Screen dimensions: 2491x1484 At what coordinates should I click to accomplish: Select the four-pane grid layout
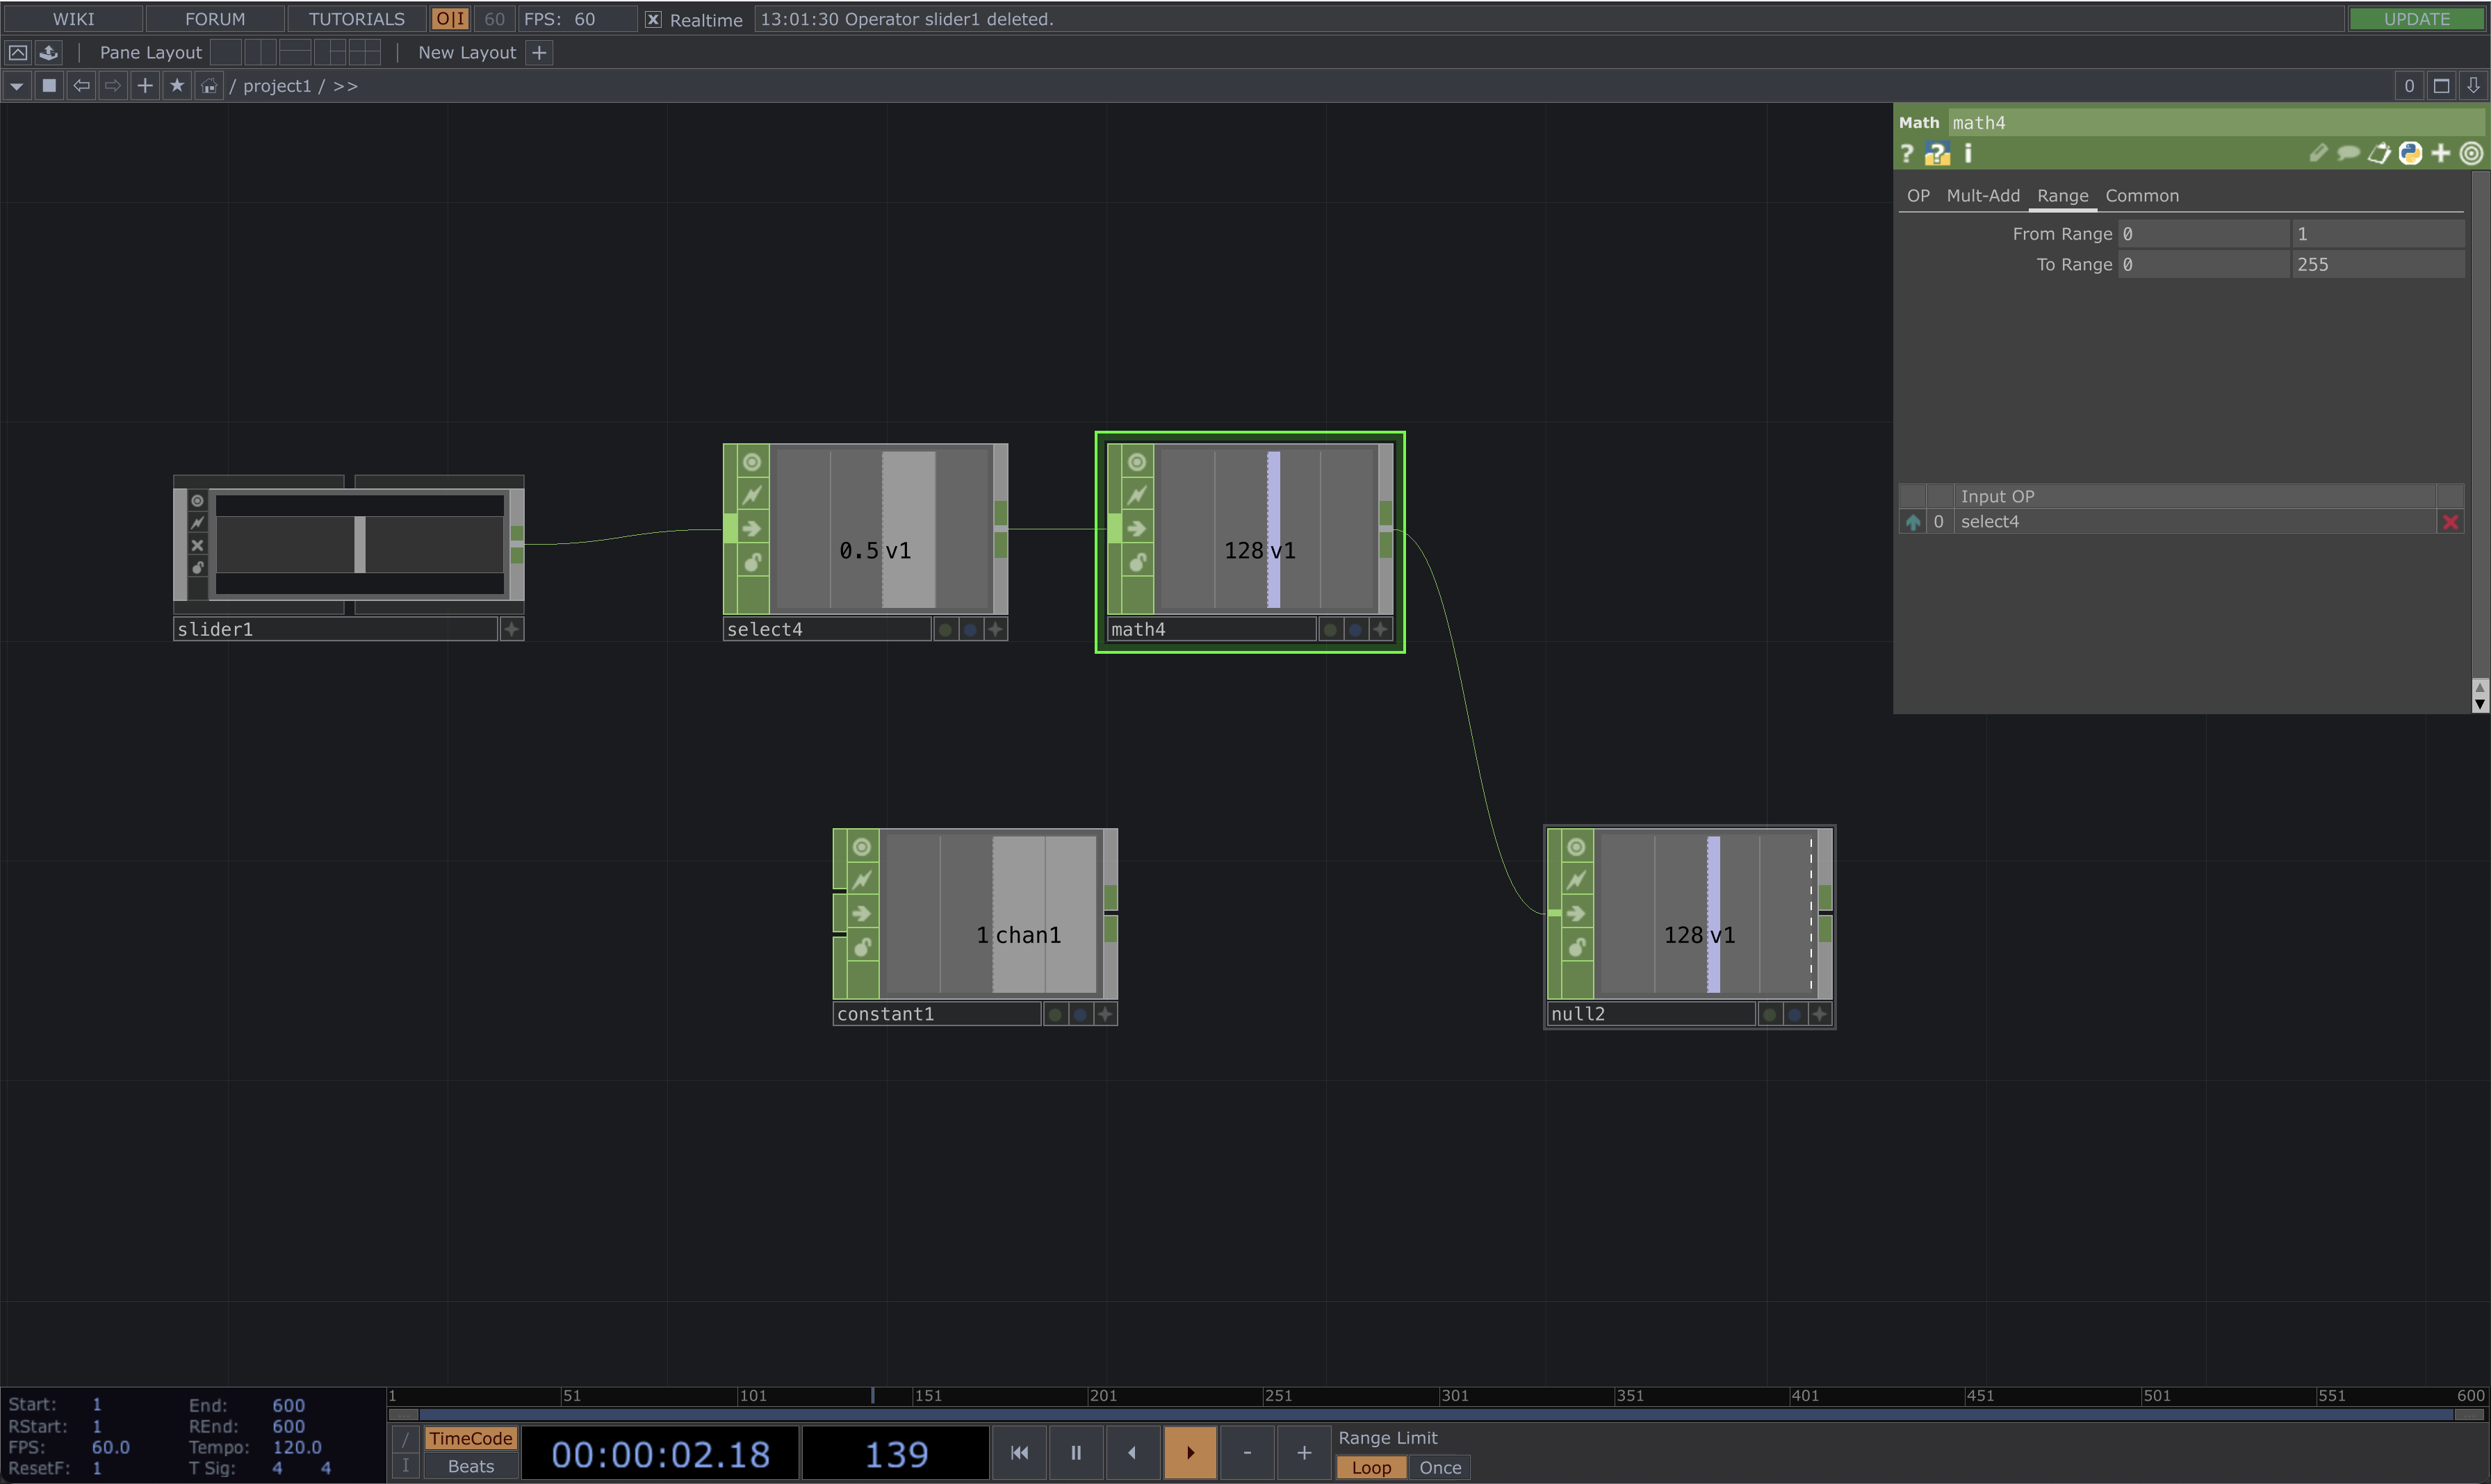coord(364,53)
